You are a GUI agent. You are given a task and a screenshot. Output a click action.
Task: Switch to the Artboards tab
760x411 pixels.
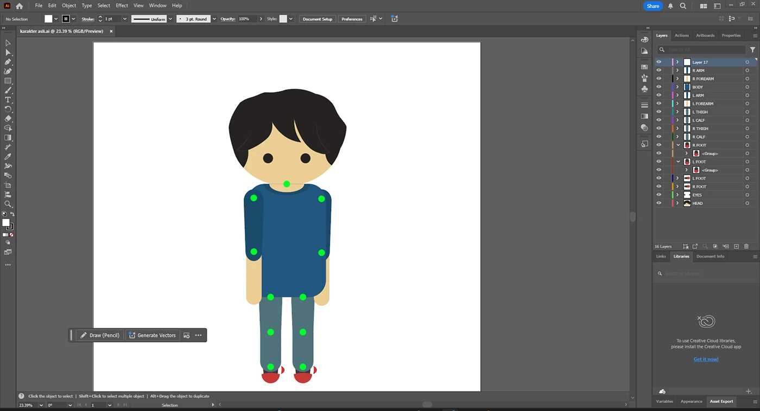(705, 35)
